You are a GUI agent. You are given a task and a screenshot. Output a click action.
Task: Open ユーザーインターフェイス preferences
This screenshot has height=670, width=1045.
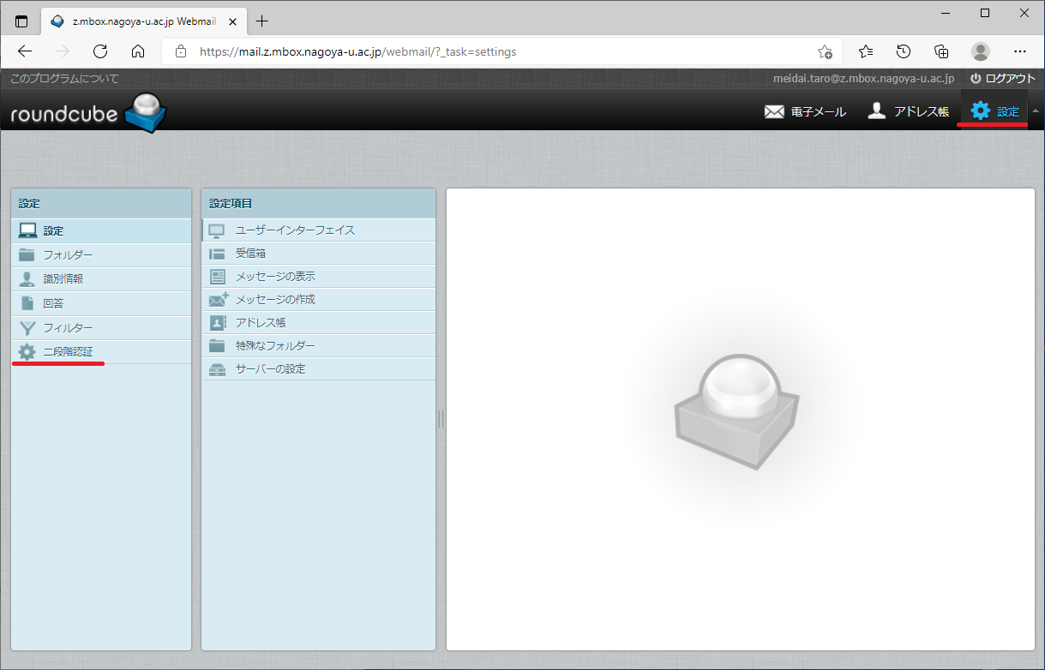click(x=295, y=230)
